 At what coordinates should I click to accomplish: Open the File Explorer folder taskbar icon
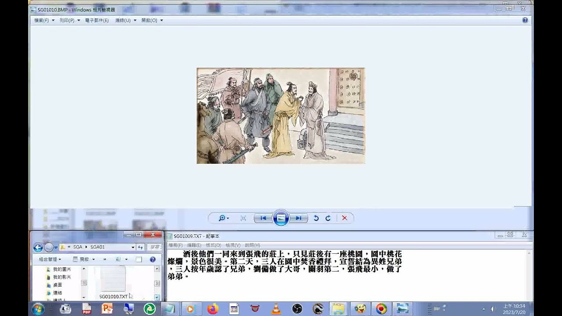pyautogui.click(x=339, y=309)
